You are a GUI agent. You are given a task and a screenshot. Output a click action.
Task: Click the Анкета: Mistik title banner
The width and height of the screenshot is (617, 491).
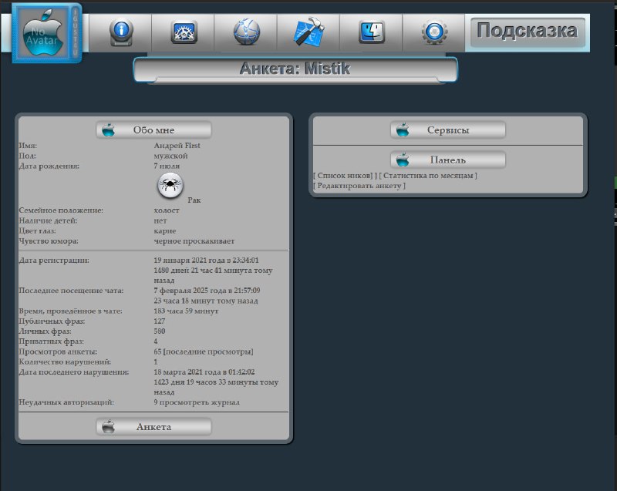(295, 69)
